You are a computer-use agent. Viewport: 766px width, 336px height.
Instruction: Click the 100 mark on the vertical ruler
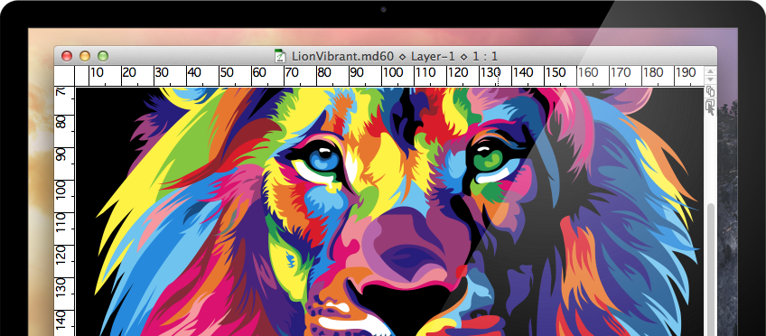coord(61,191)
